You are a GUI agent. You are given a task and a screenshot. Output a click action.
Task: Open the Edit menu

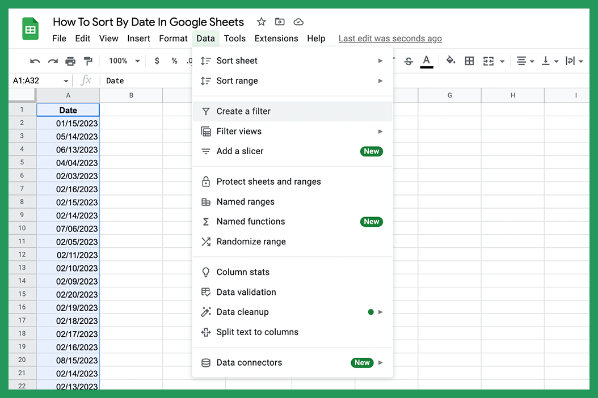pyautogui.click(x=83, y=39)
